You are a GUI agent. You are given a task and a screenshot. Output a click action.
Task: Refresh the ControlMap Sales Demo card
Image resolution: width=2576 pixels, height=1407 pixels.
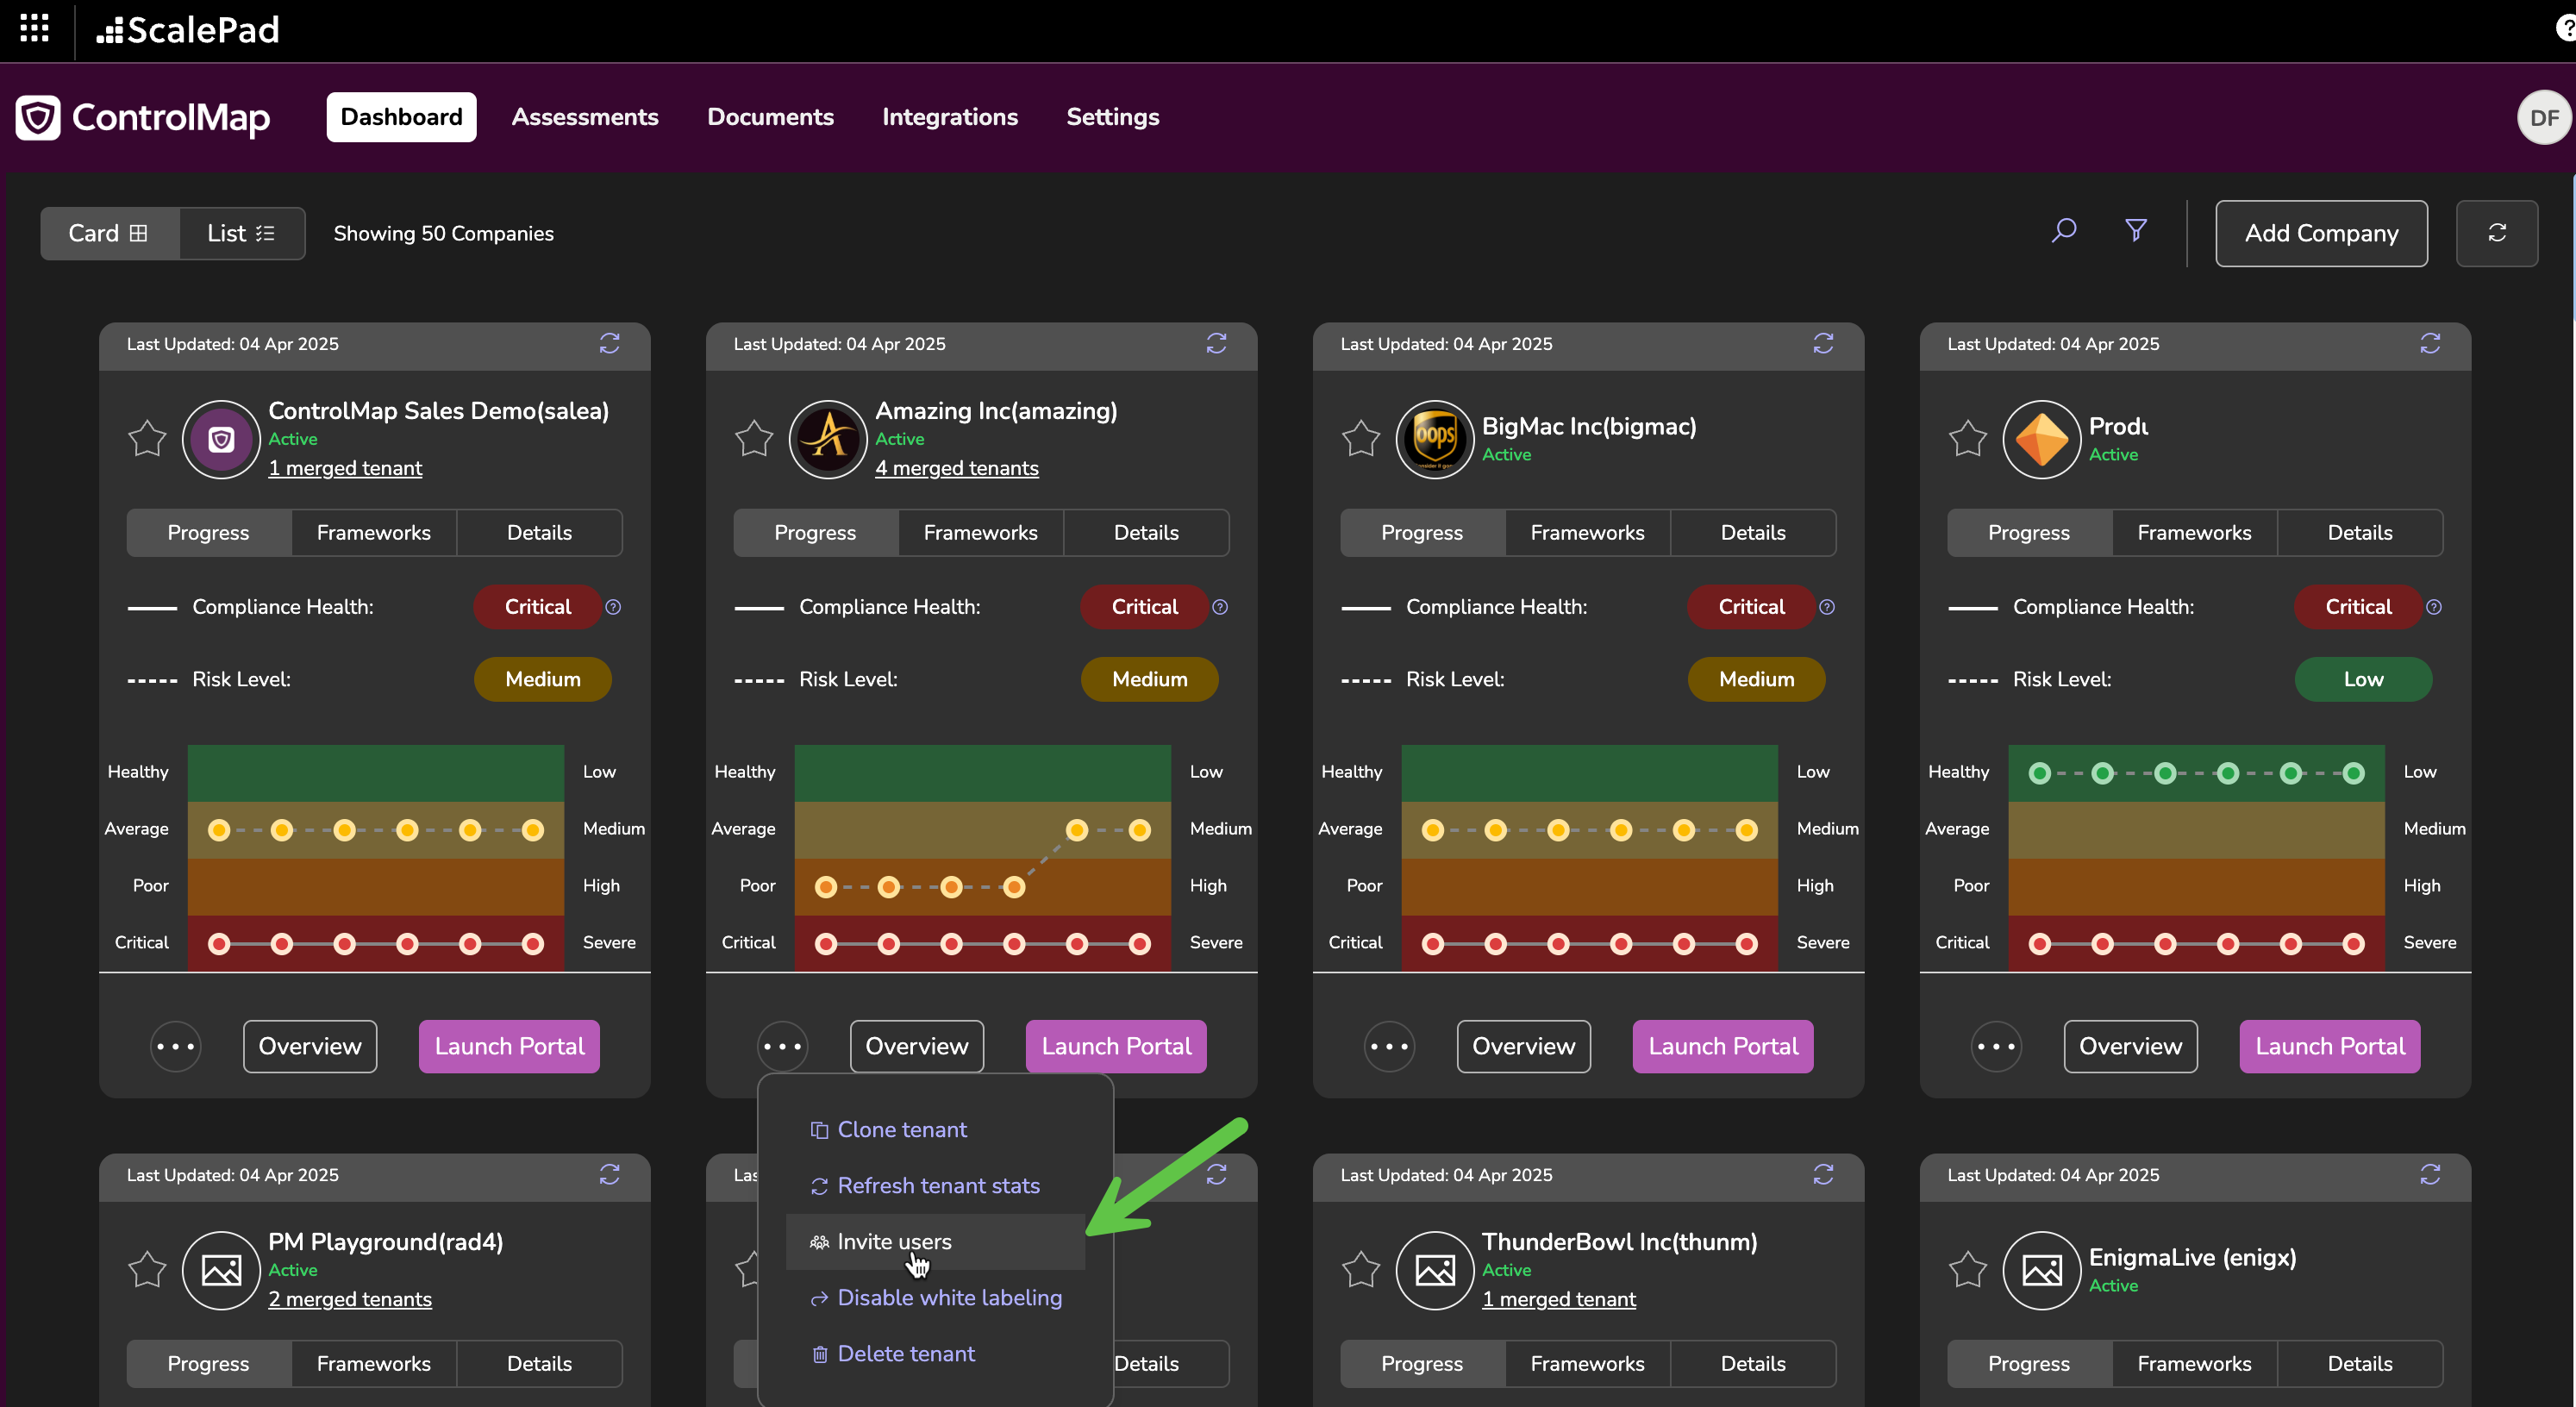pos(609,344)
